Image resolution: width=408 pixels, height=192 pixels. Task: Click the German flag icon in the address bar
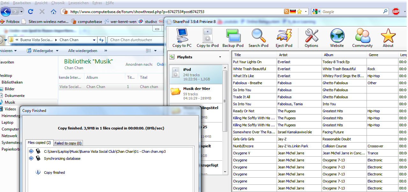click(x=293, y=11)
